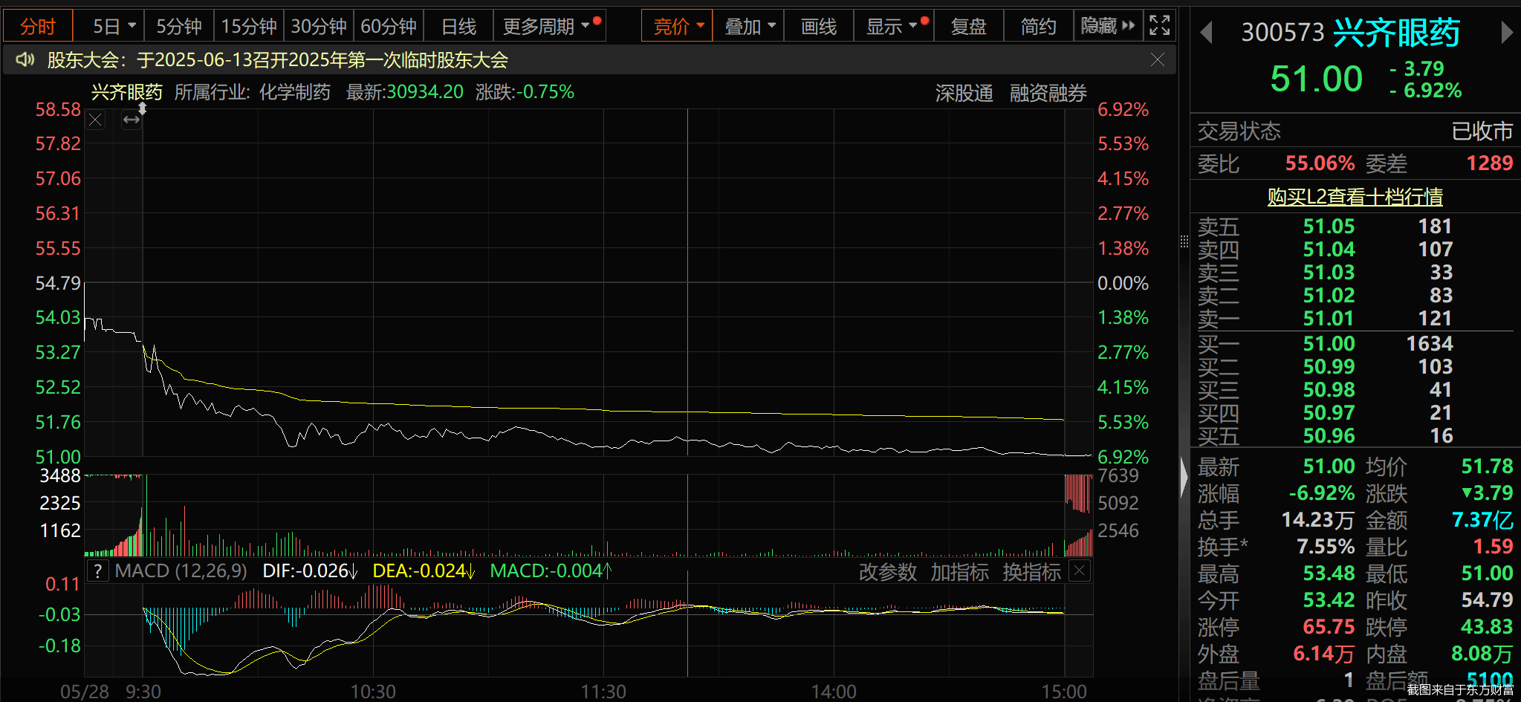Click the 买一 bid row at 51.00

[x=1354, y=344]
